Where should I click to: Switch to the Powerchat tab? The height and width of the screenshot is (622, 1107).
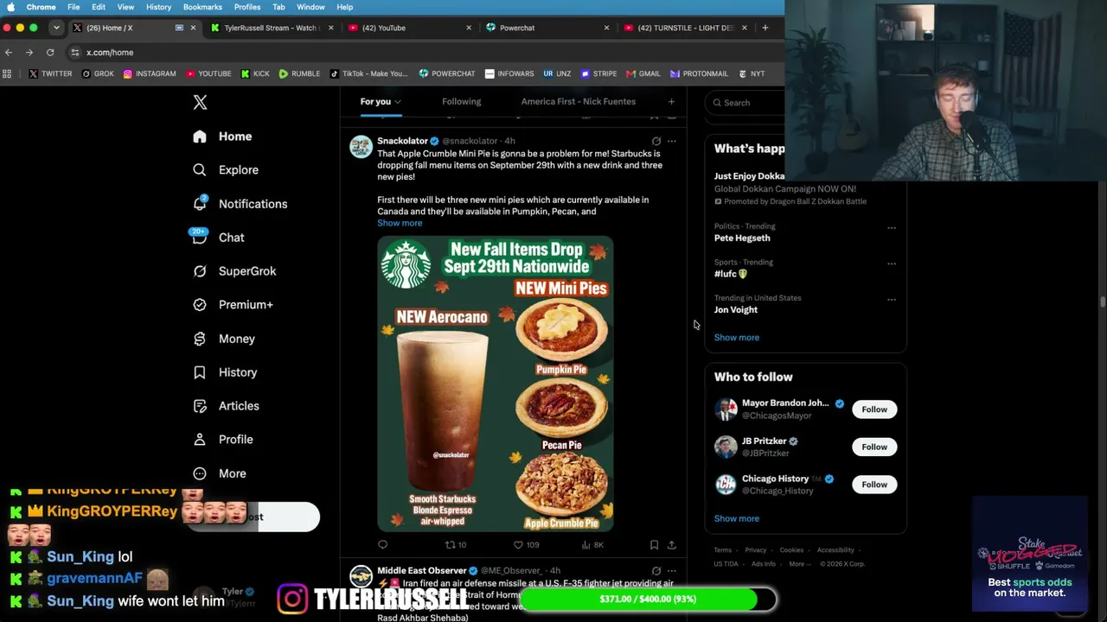tap(547, 28)
